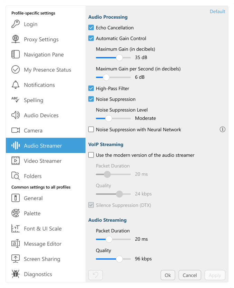Image resolution: width=234 pixels, height=288 pixels.
Task: Click the Audio Devices speaker icon
Action: (x=16, y=115)
